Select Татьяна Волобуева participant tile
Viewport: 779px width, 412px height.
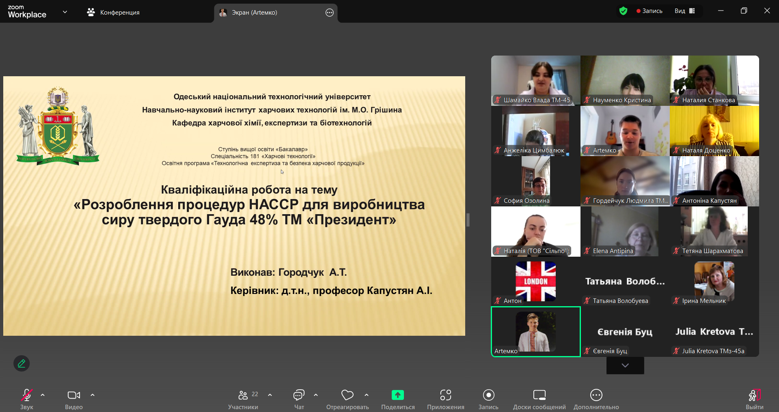(x=625, y=281)
